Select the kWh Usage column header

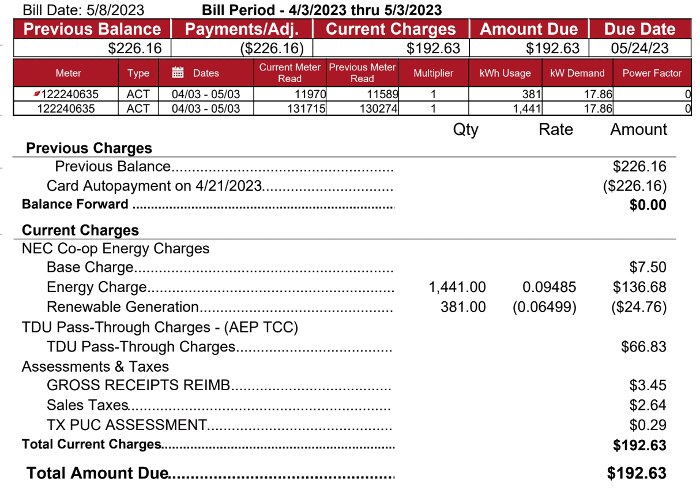pyautogui.click(x=505, y=73)
